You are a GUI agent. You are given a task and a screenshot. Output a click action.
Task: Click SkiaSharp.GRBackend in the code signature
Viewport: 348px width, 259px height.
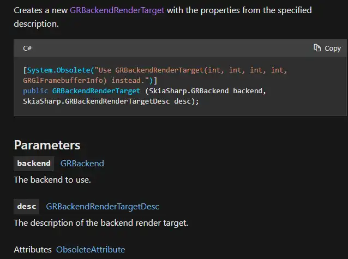tap(189, 91)
